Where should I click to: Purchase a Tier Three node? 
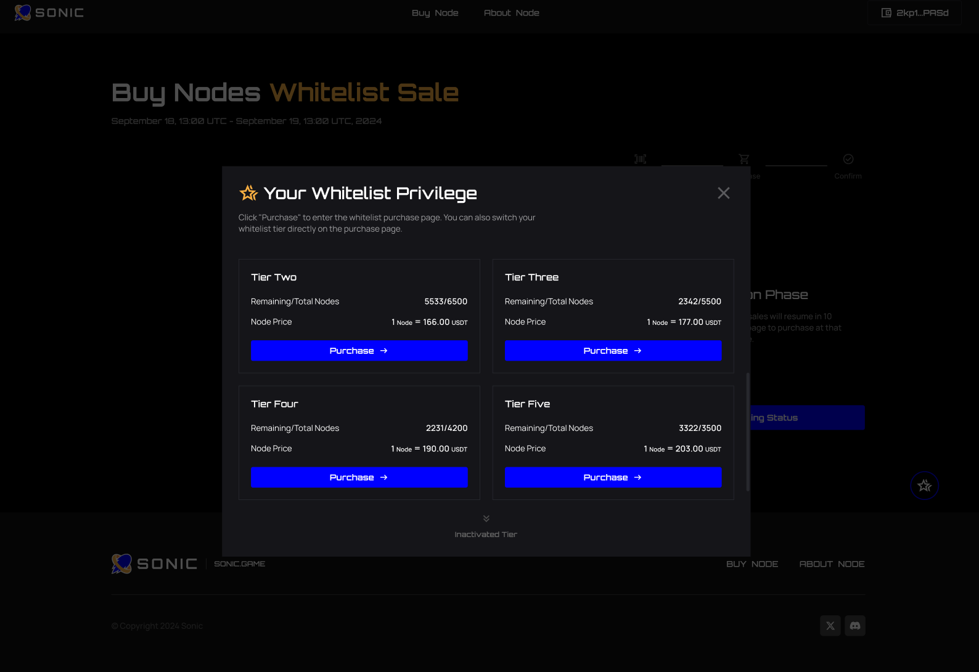click(x=613, y=351)
